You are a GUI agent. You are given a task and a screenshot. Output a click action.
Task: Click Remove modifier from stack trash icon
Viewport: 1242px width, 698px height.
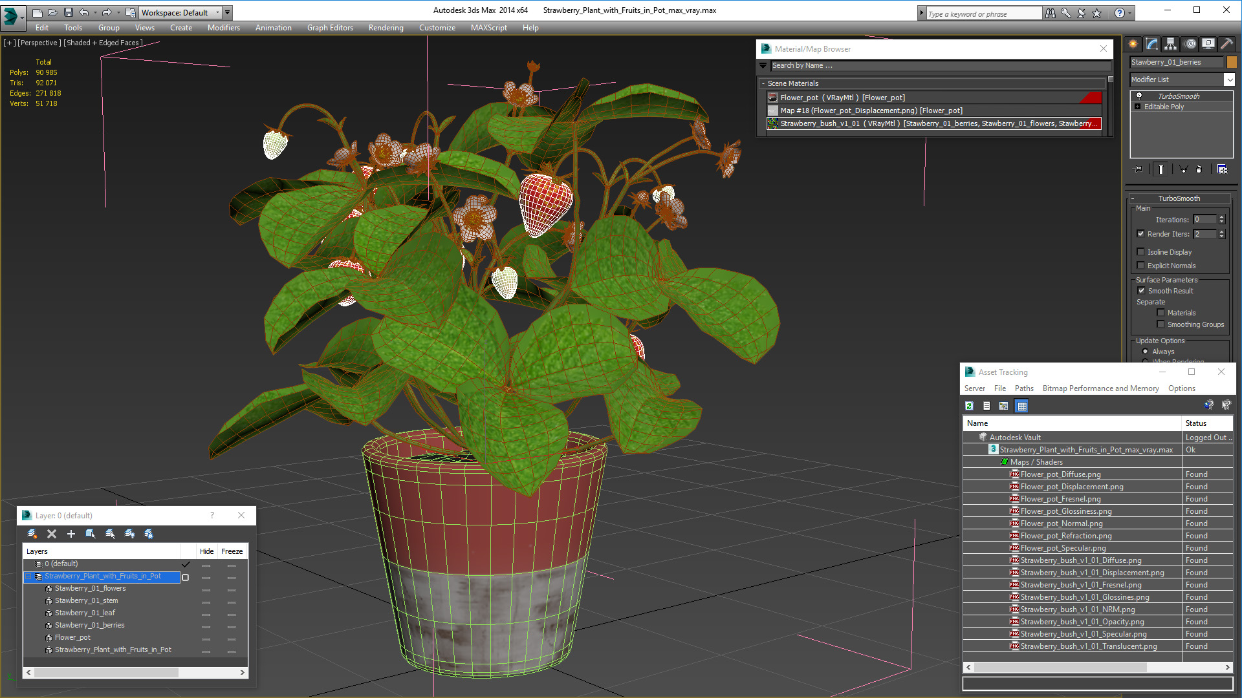point(1199,169)
